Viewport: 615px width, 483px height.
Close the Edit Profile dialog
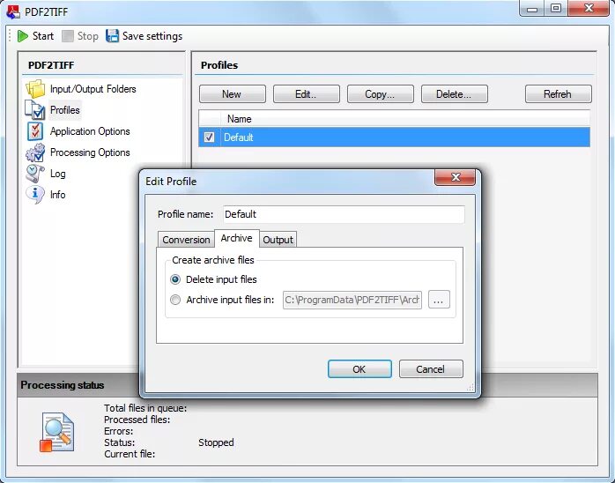pos(455,177)
